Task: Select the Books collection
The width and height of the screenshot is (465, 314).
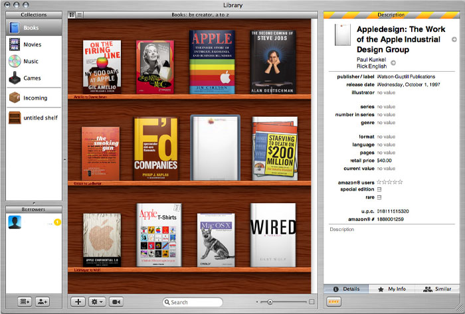Action: click(34, 27)
